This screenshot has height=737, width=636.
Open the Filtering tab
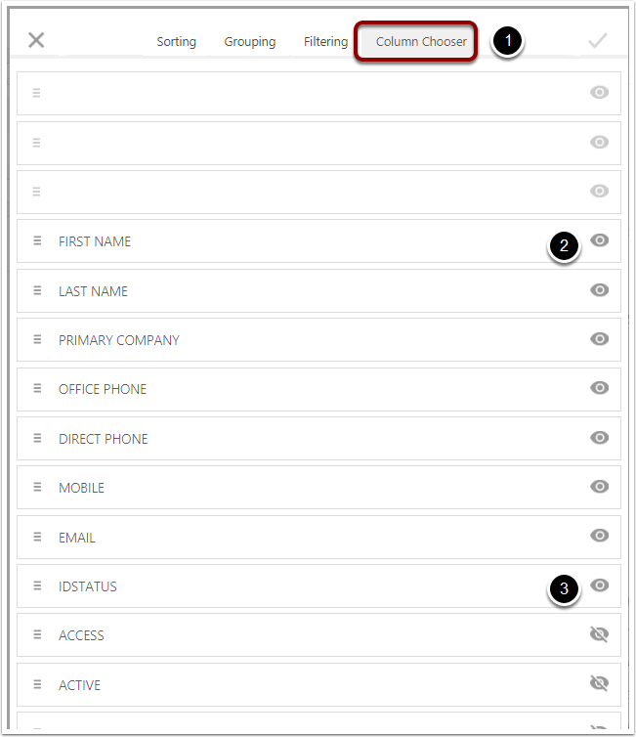(x=325, y=41)
